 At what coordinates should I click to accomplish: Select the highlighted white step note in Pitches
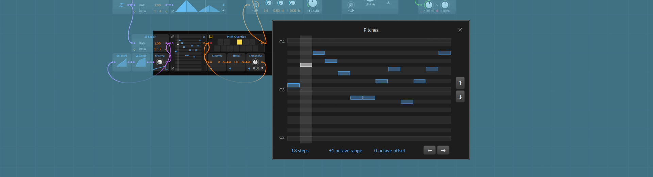click(x=306, y=65)
